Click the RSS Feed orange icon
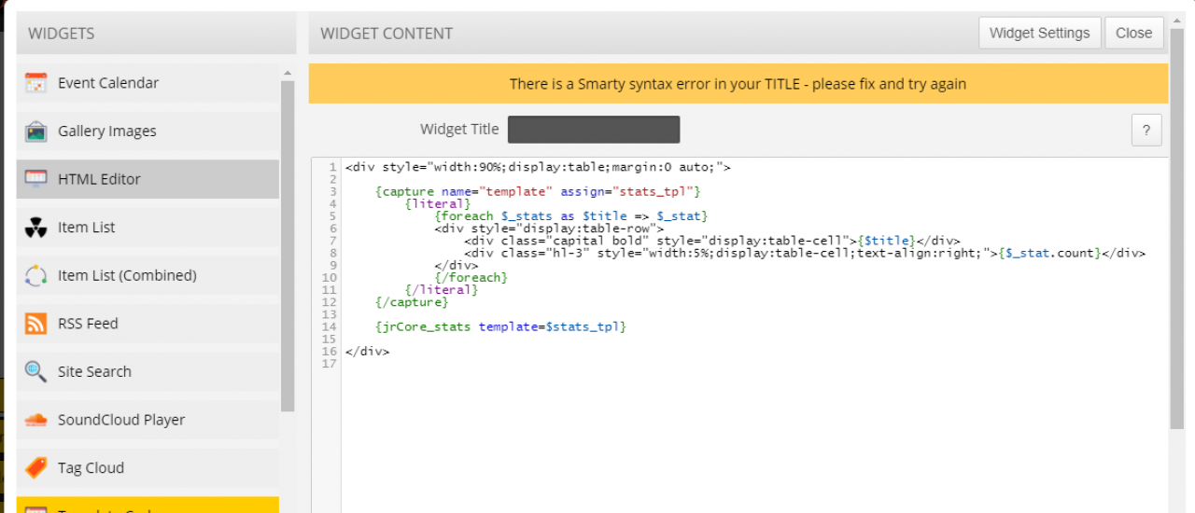 [36, 324]
